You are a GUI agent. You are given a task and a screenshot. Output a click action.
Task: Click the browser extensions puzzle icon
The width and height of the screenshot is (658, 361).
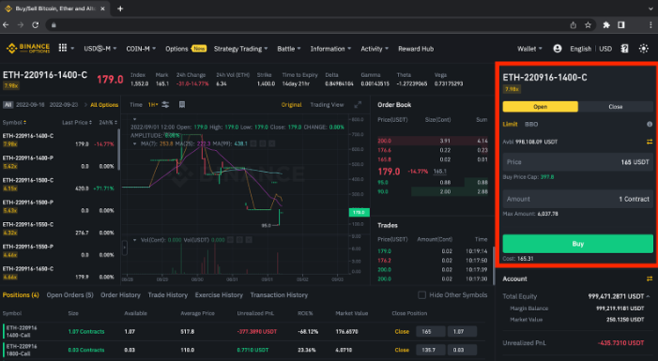click(606, 25)
